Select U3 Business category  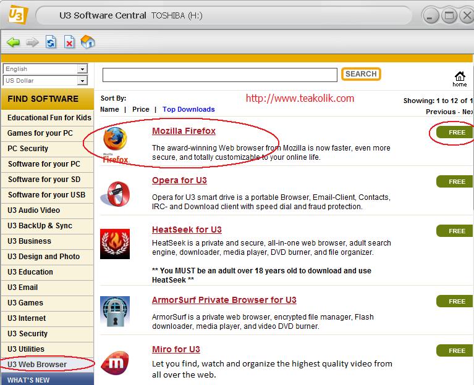48,241
